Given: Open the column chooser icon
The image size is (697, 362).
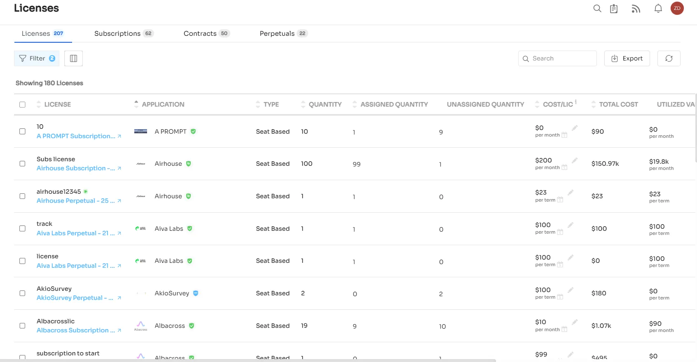Looking at the screenshot, I should click(x=73, y=58).
